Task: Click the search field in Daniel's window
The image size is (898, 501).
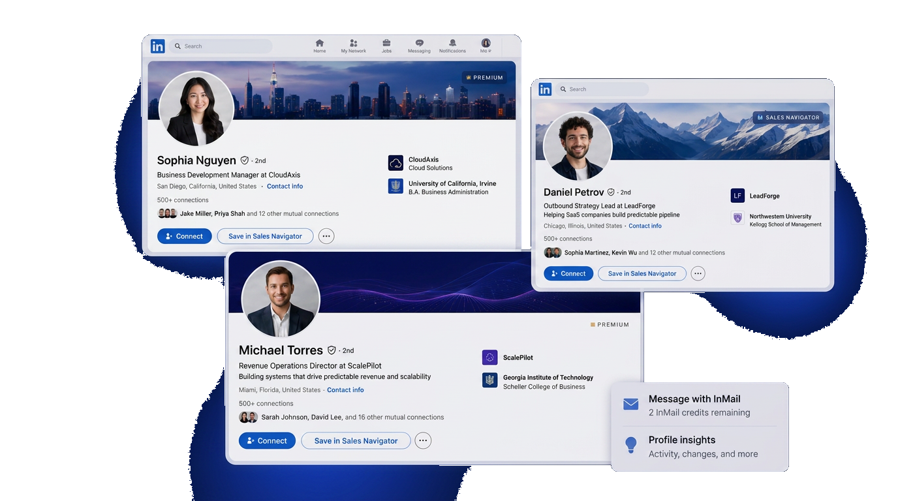Action: tap(602, 89)
